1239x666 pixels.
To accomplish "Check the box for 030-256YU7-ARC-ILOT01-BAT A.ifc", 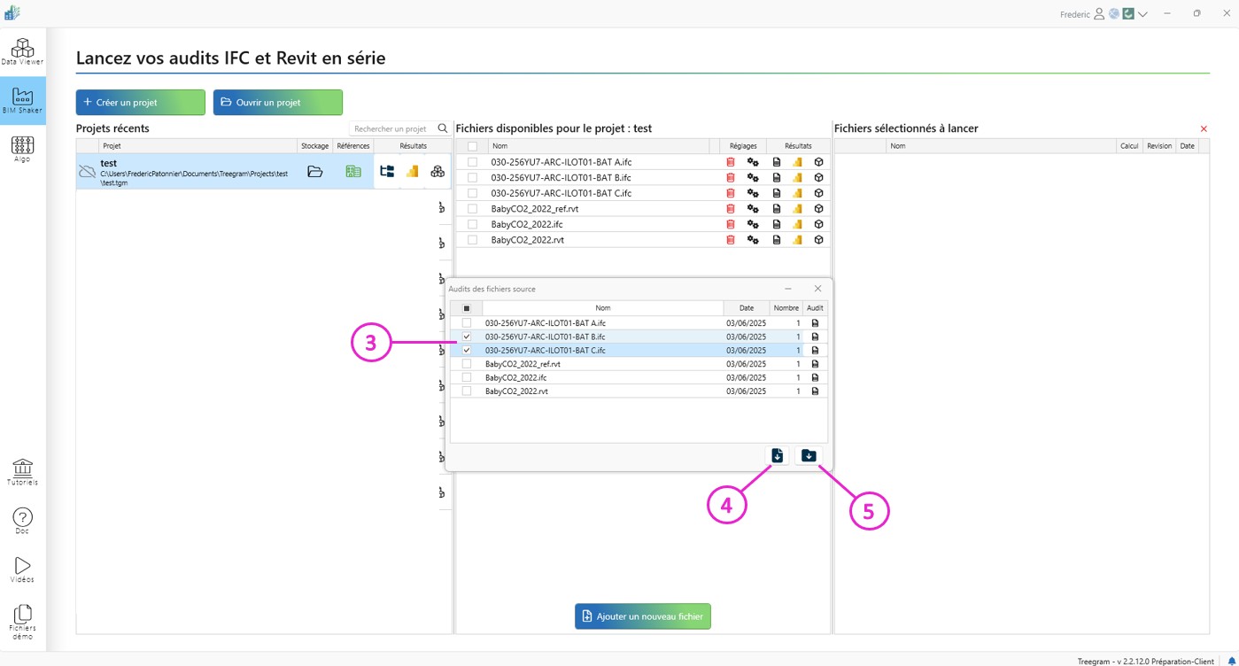I will [x=466, y=322].
